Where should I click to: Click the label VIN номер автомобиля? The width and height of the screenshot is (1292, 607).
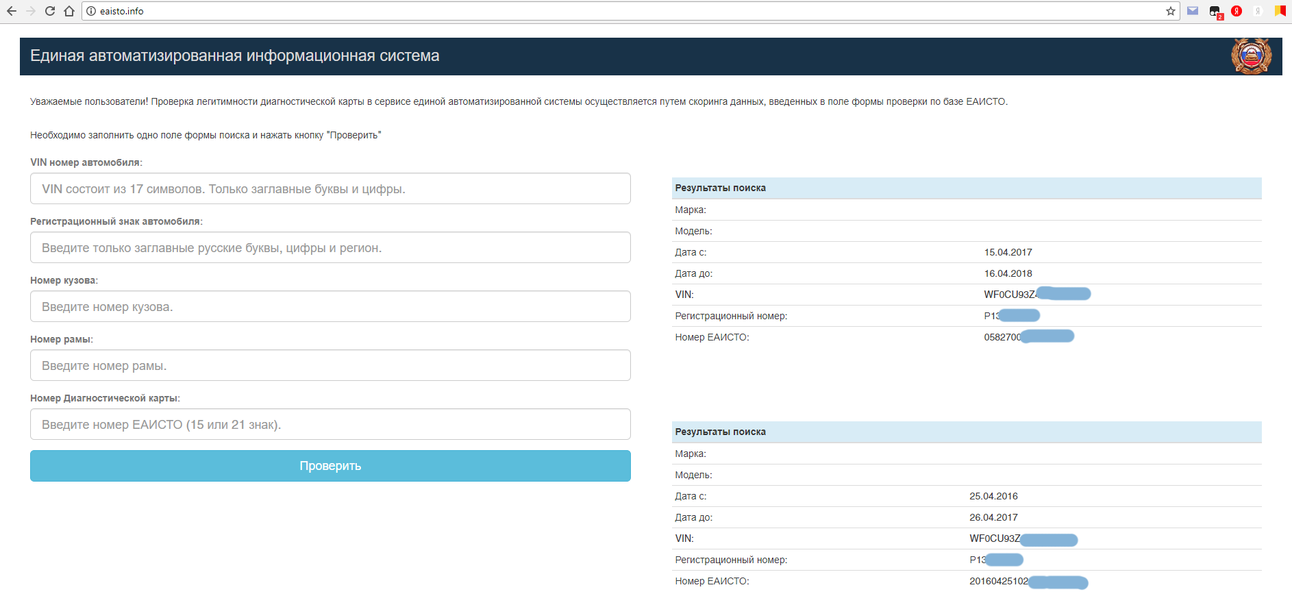[86, 162]
